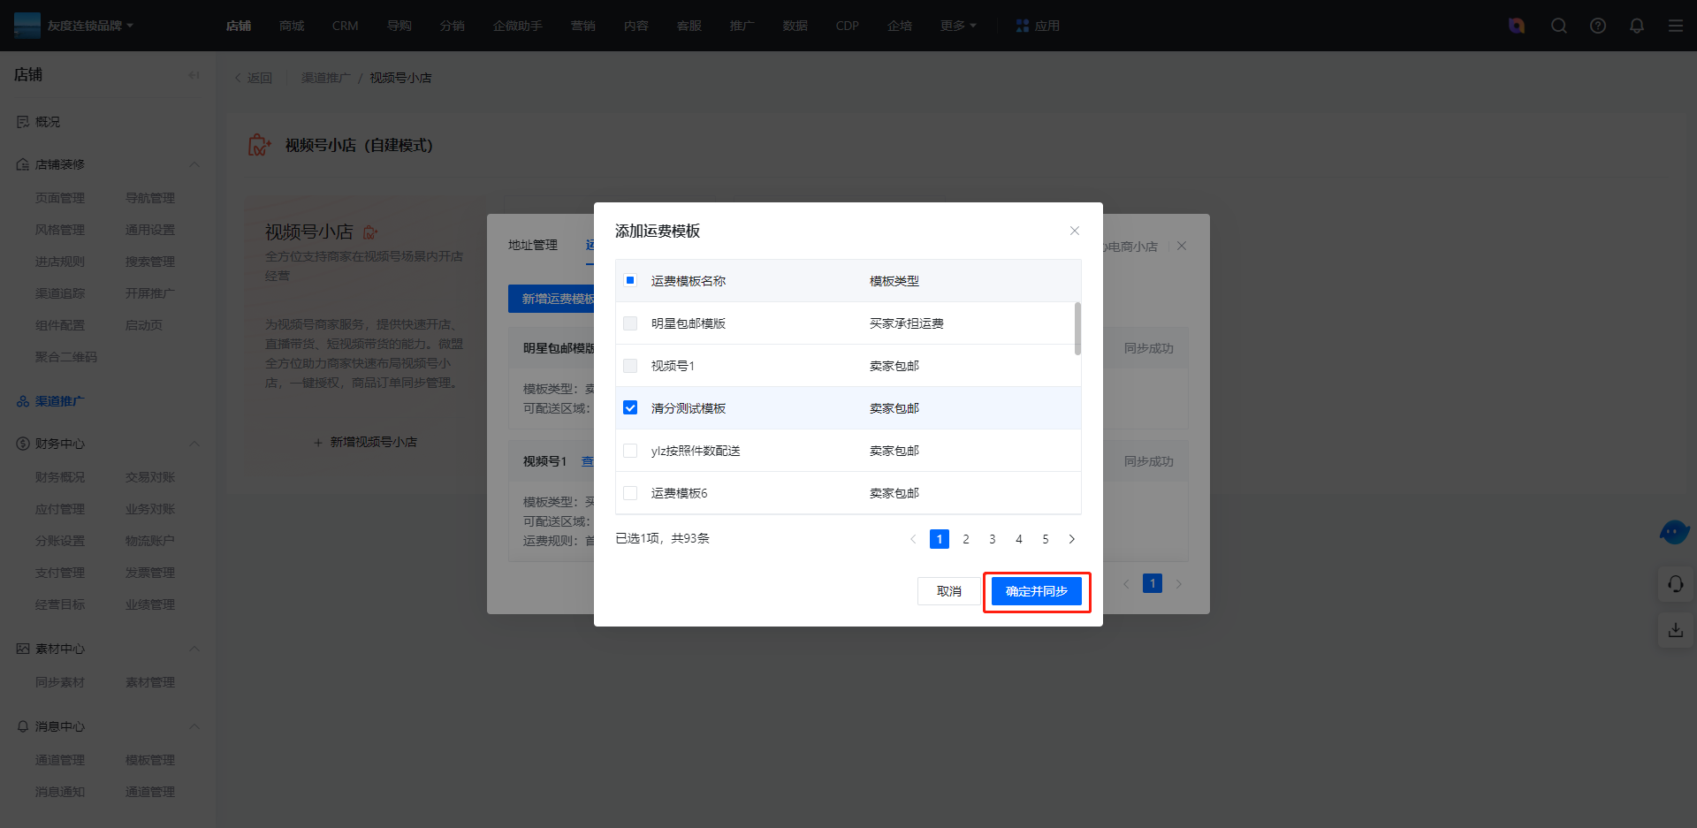Screen dimensions: 1697x828
Task: Click the table vertical scrollbar in dialog
Action: [1077, 329]
